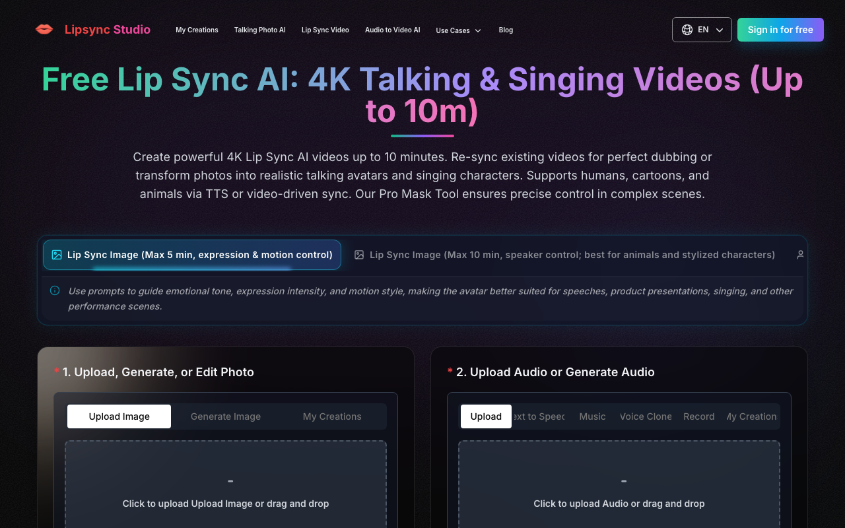Click the "Free Lip Sync AI" main headline
The width and height of the screenshot is (845, 528).
422,95
